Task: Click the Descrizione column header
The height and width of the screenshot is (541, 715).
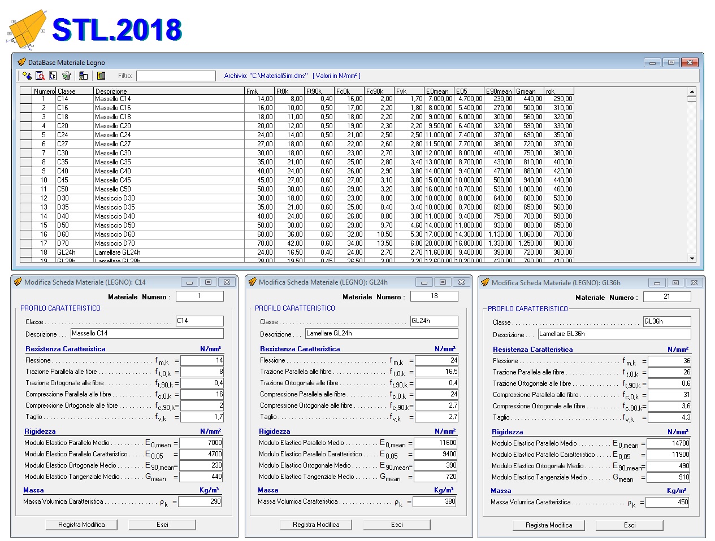Action: point(169,91)
